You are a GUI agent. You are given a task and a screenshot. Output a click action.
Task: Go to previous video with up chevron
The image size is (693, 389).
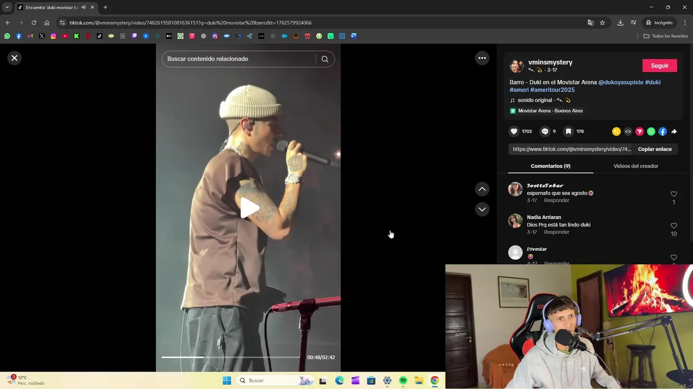(x=482, y=189)
